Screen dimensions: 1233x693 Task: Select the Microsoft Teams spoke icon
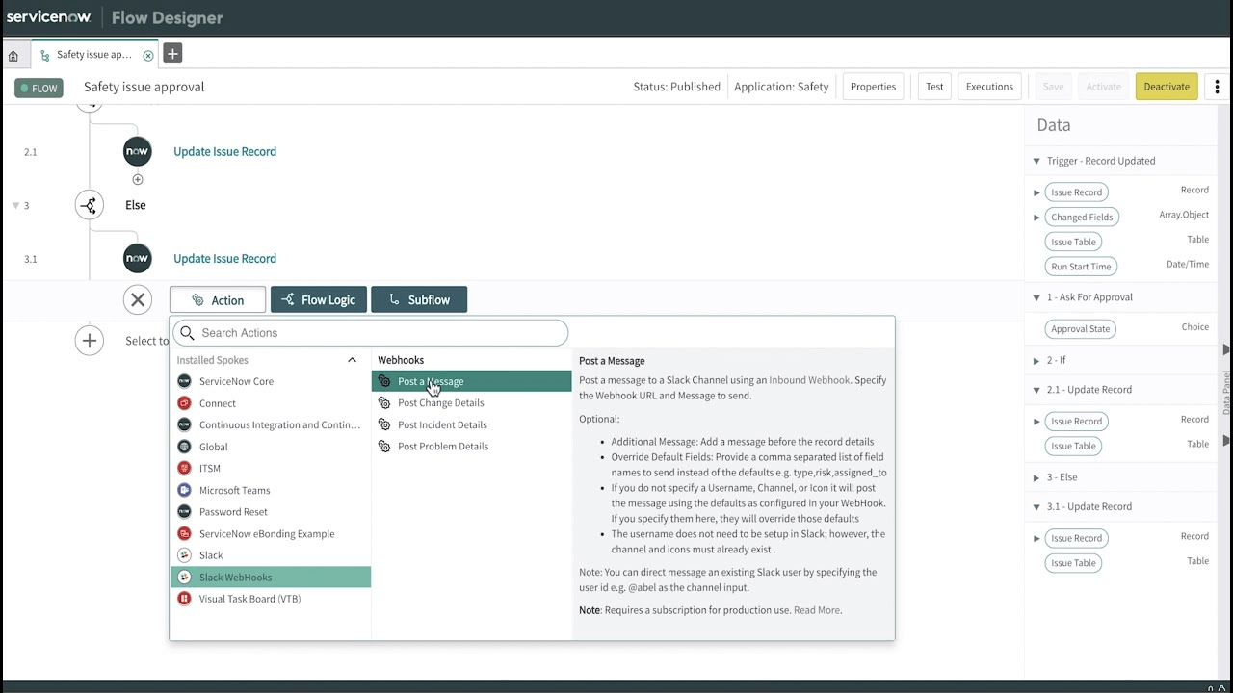[x=185, y=490]
